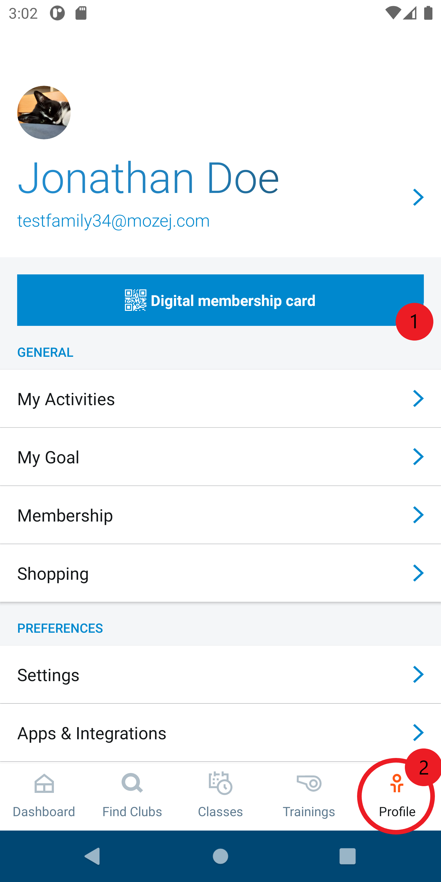Image resolution: width=441 pixels, height=882 pixels.
Task: Open the Shopping menu row
Action: pos(221,573)
